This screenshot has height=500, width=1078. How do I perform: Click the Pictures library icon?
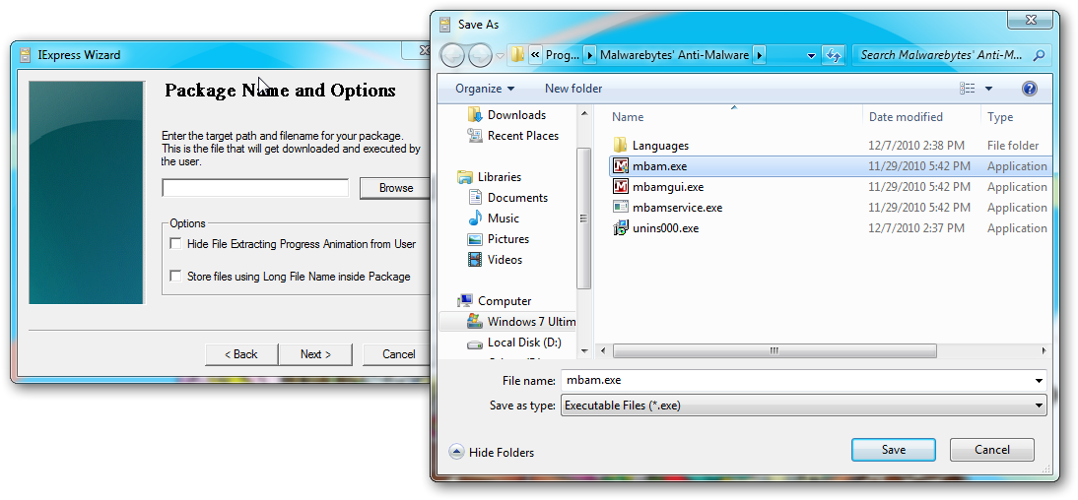[475, 239]
